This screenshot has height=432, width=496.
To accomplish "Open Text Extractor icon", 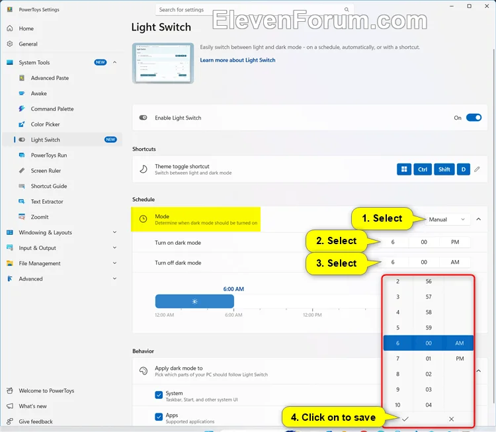I will [22, 202].
